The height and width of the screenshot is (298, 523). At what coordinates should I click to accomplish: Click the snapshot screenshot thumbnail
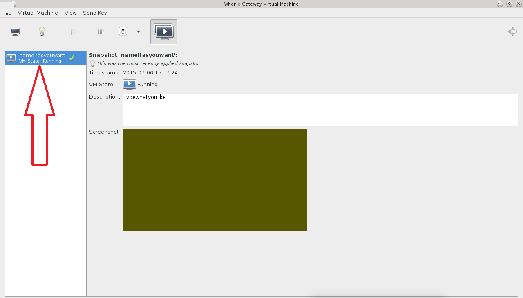point(215,180)
